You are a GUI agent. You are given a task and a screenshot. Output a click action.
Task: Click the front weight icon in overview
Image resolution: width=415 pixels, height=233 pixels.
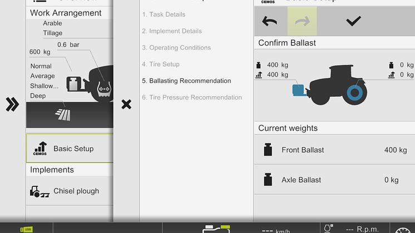pyautogui.click(x=74, y=84)
